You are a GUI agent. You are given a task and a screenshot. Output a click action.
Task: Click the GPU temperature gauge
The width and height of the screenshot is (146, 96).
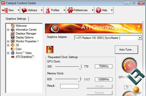pyautogui.click(x=130, y=65)
